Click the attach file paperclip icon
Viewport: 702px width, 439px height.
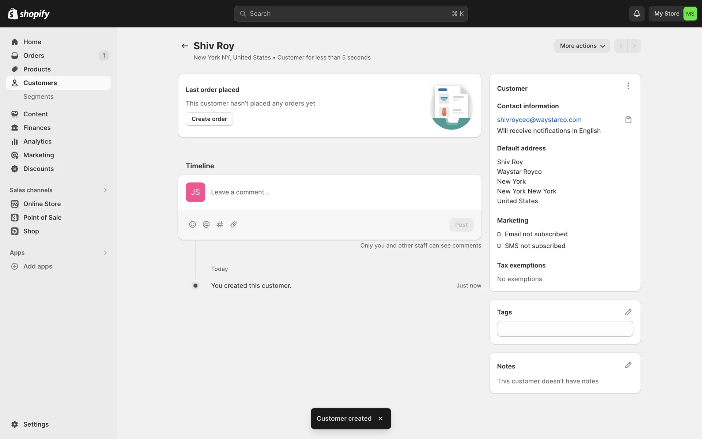234,224
